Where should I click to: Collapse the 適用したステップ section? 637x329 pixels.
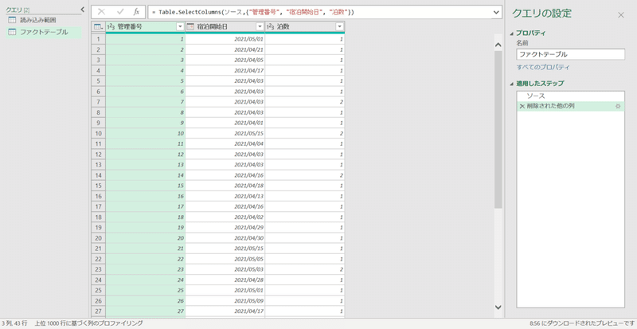(511, 84)
